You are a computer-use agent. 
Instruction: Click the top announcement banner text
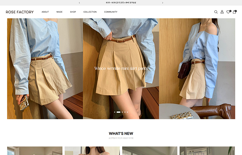click(x=121, y=3)
